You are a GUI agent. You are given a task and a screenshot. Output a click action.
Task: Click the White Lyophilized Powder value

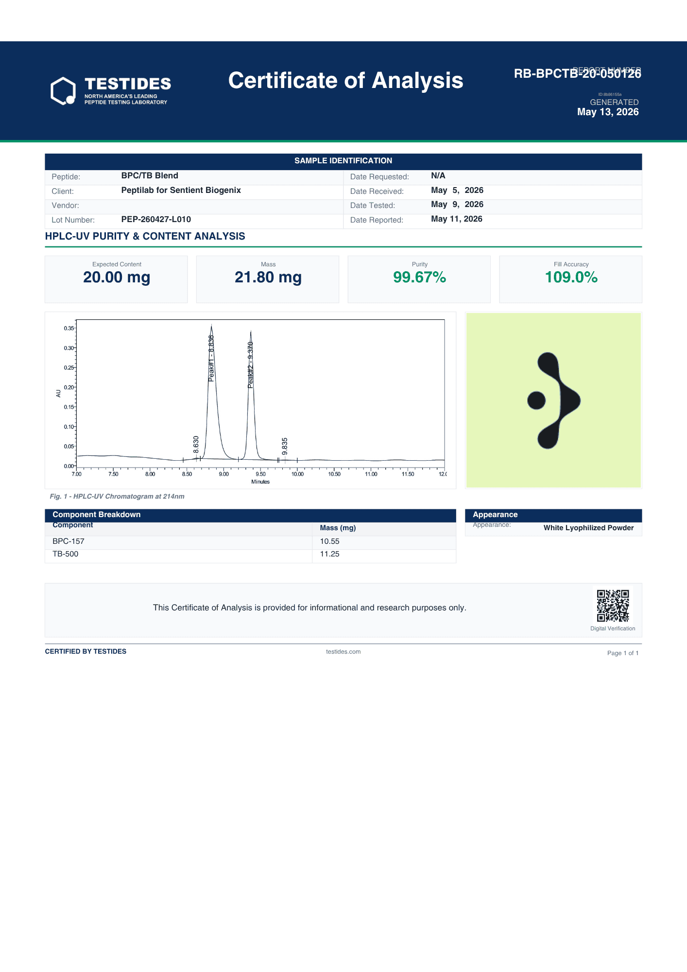(588, 528)
